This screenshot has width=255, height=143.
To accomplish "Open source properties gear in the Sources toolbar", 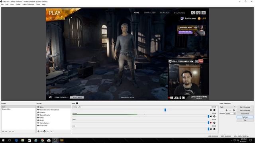I will coord(44,131).
